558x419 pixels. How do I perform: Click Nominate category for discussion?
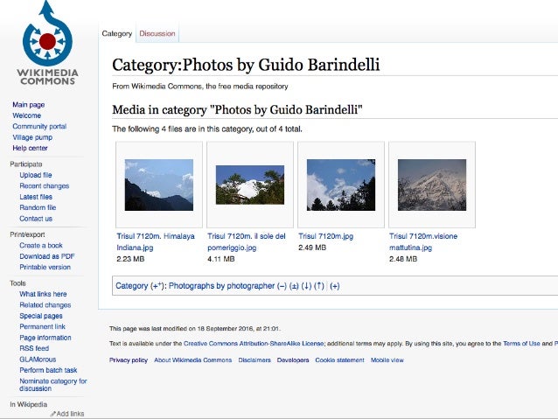point(53,385)
